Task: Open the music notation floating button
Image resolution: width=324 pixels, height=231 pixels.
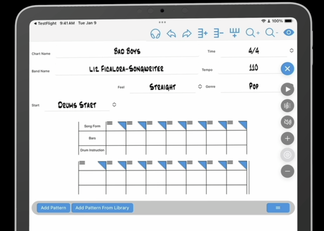Action: pyautogui.click(x=287, y=106)
